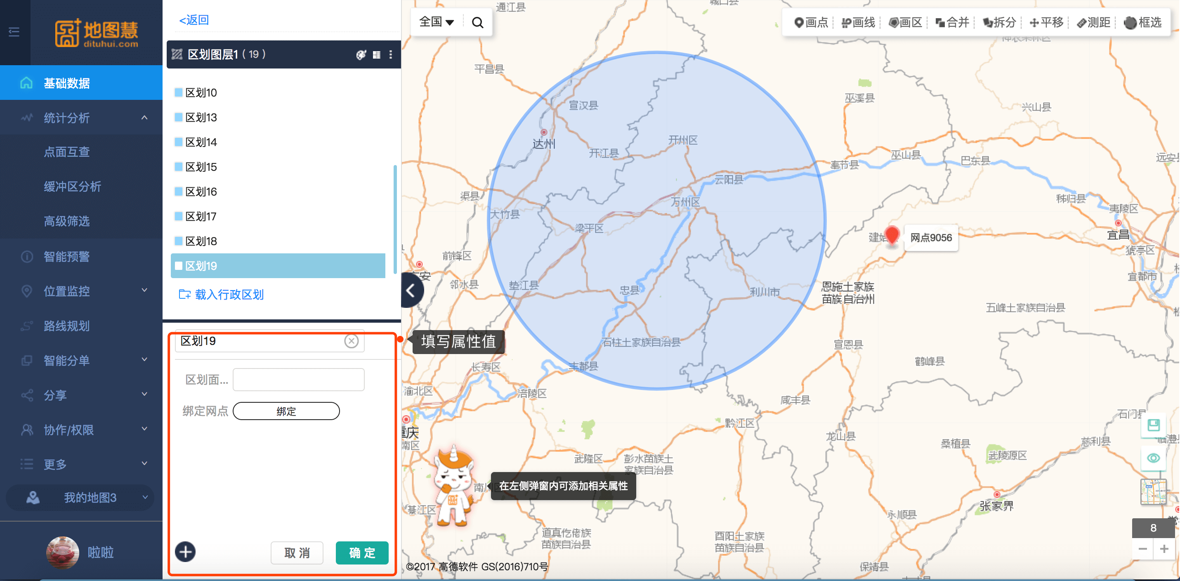Select the 画区 draw region tool
1180x581 pixels.
coord(905,22)
